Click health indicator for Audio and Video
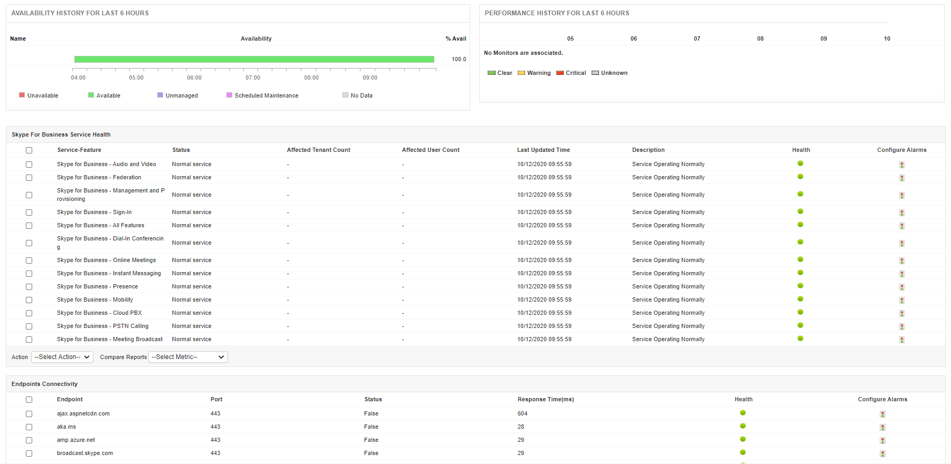Image resolution: width=951 pixels, height=464 pixels. (800, 163)
